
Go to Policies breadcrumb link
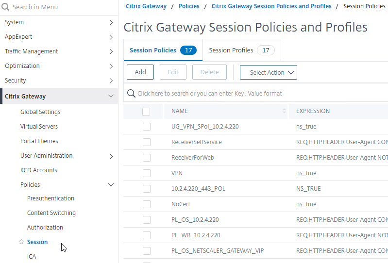click(x=189, y=6)
